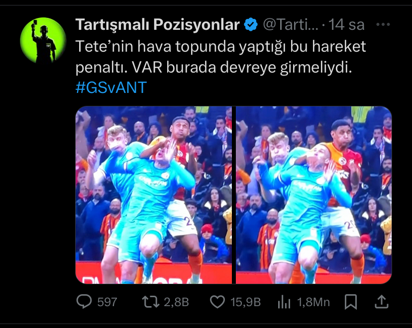Like the tweet with heart icon
This screenshot has width=412, height=328.
217,302
